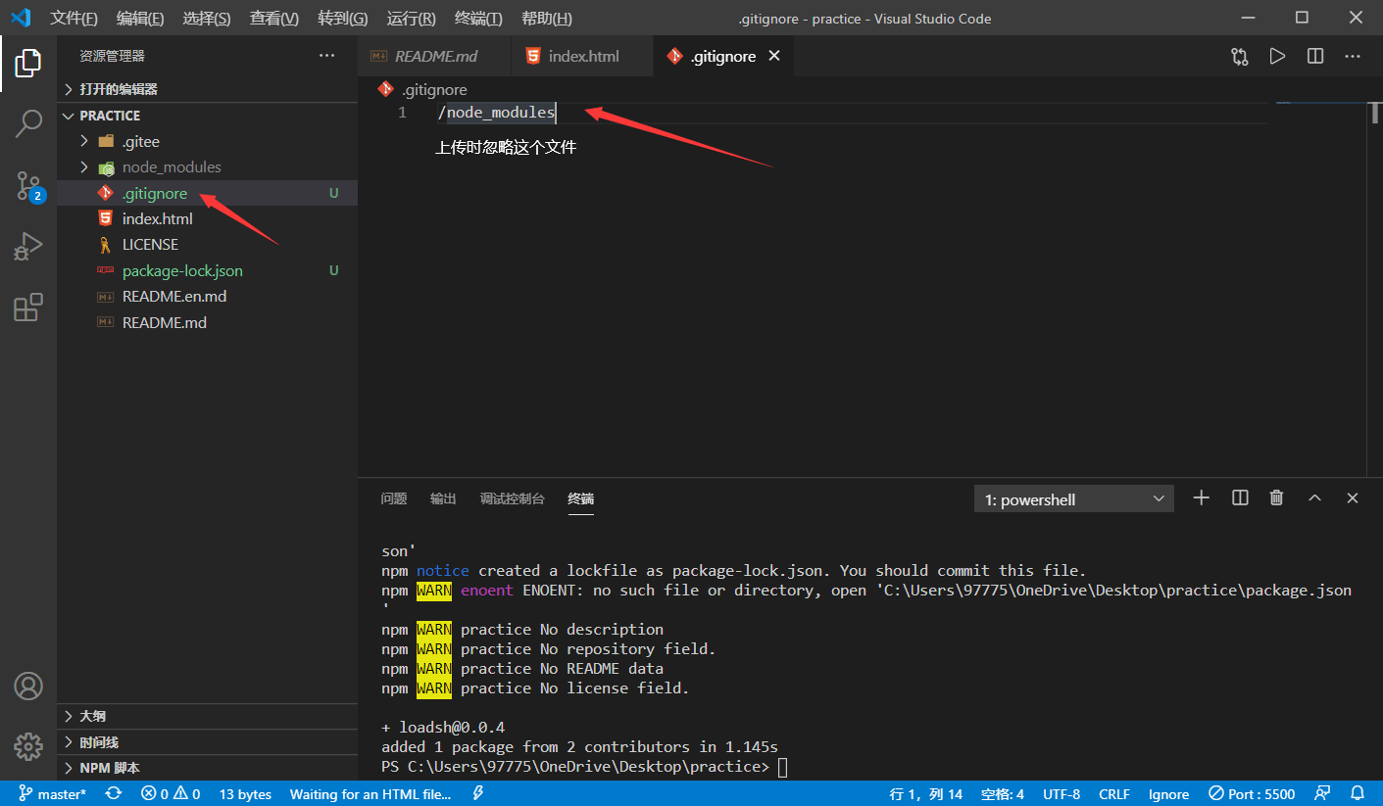1383x806 pixels.
Task: Switch to the Problems panel tab
Action: 394,498
